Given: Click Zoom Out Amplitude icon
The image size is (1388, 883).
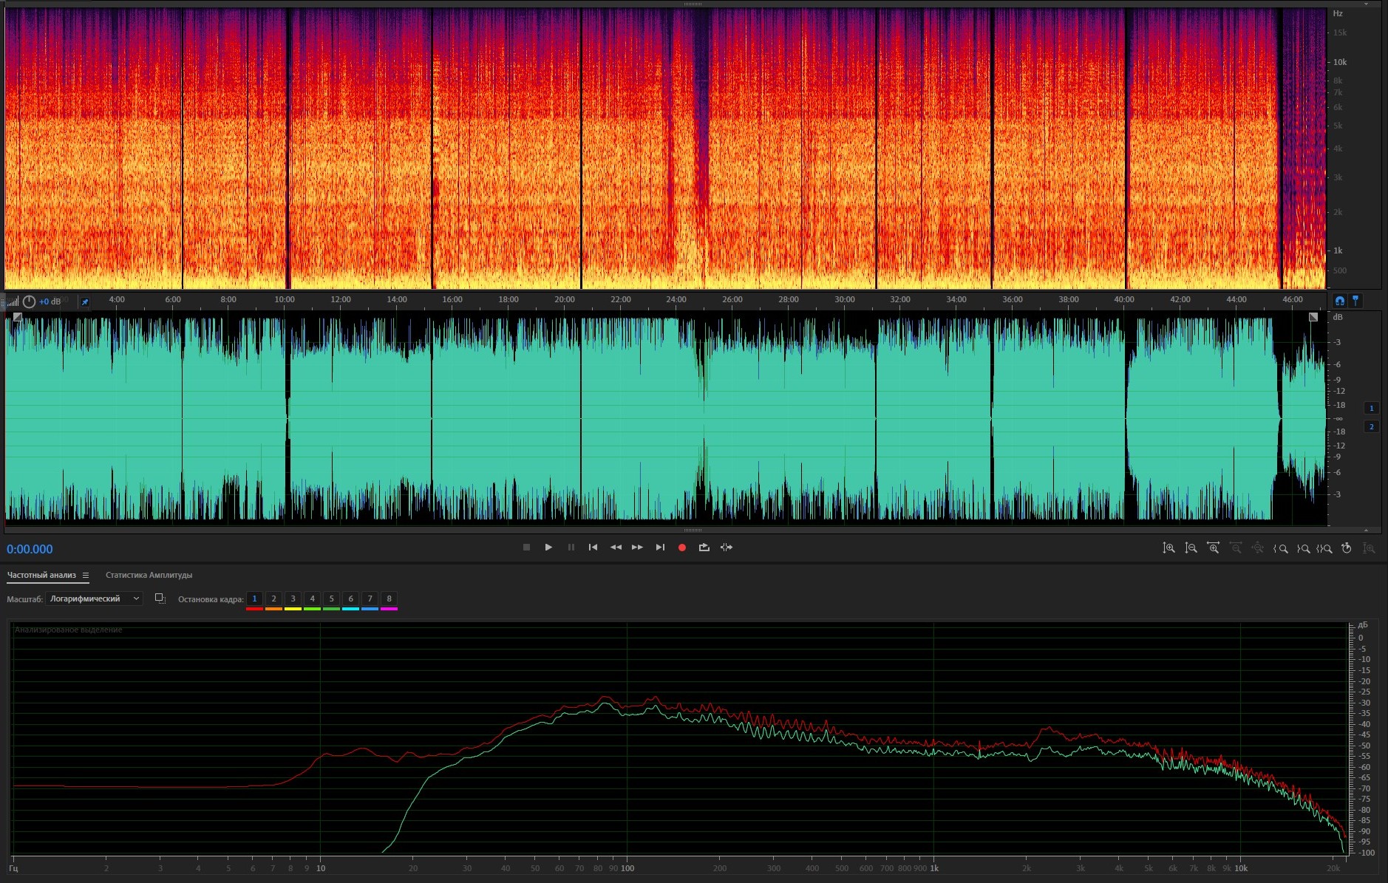Looking at the screenshot, I should coord(1191,548).
